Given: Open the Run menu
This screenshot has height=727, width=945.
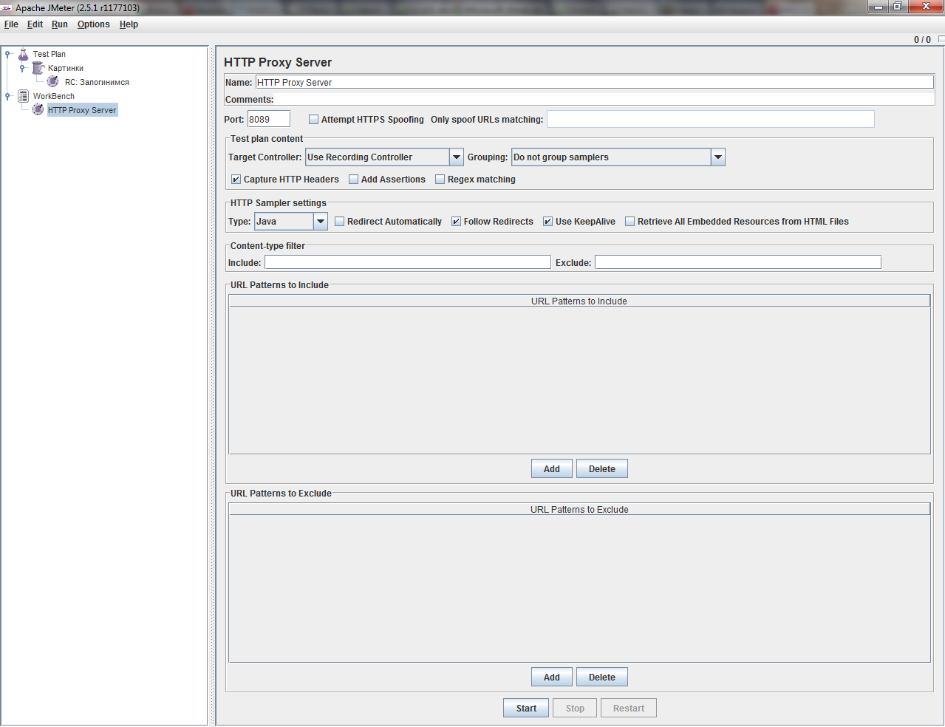Looking at the screenshot, I should pyautogui.click(x=60, y=24).
